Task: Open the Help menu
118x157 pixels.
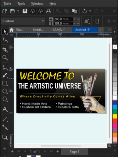Action: [53, 4]
